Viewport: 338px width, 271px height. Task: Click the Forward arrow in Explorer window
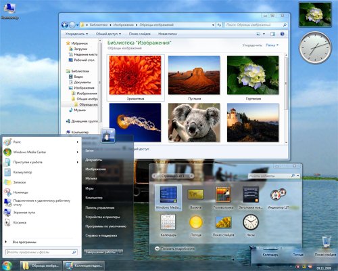coord(72,25)
